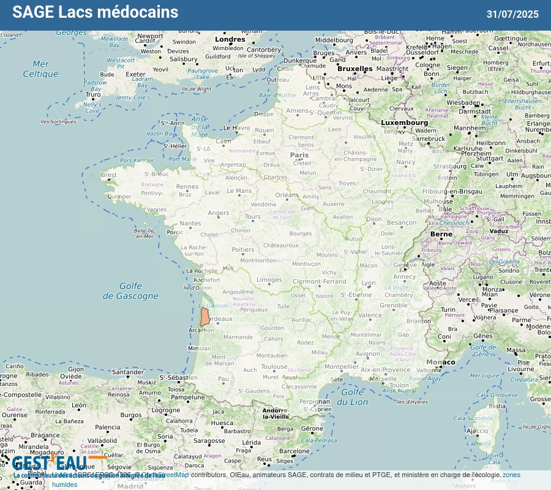551x490 pixels.
Task: Click the 31/07/2025 date label
Action: tap(512, 14)
